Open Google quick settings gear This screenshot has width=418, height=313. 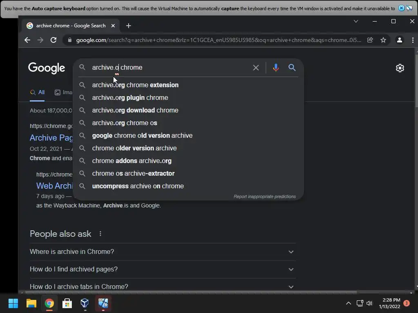click(x=400, y=68)
